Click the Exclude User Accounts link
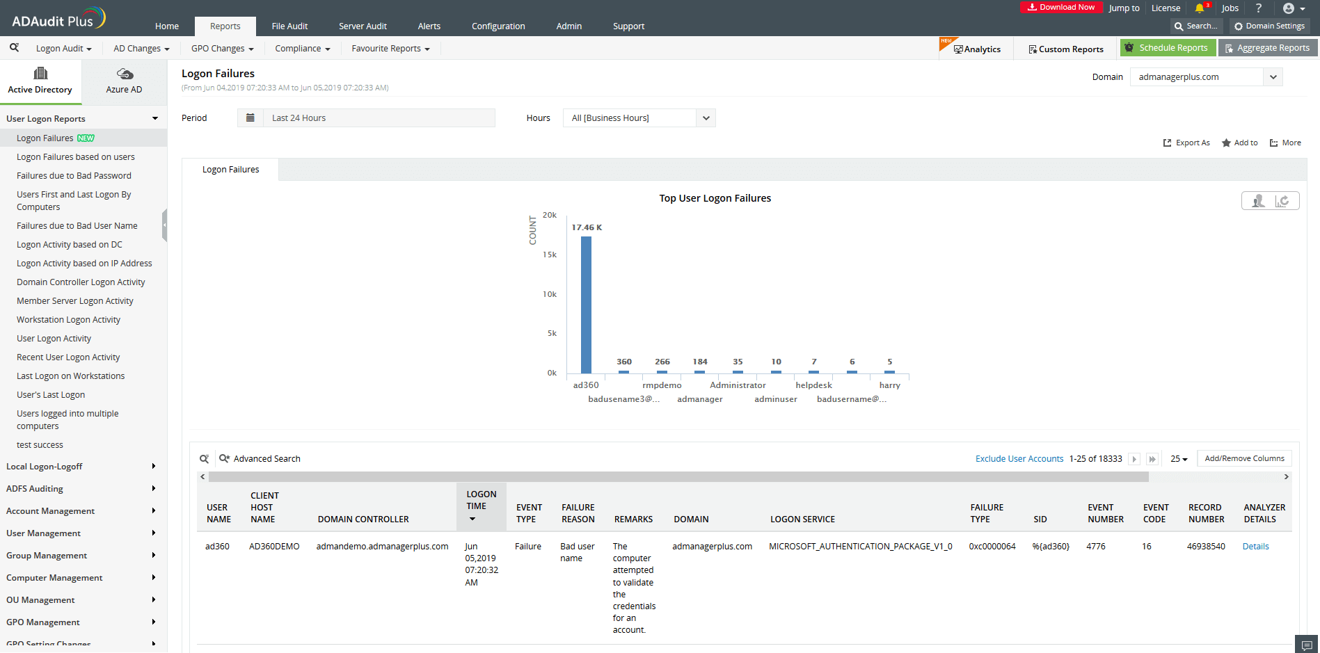 [1019, 459]
